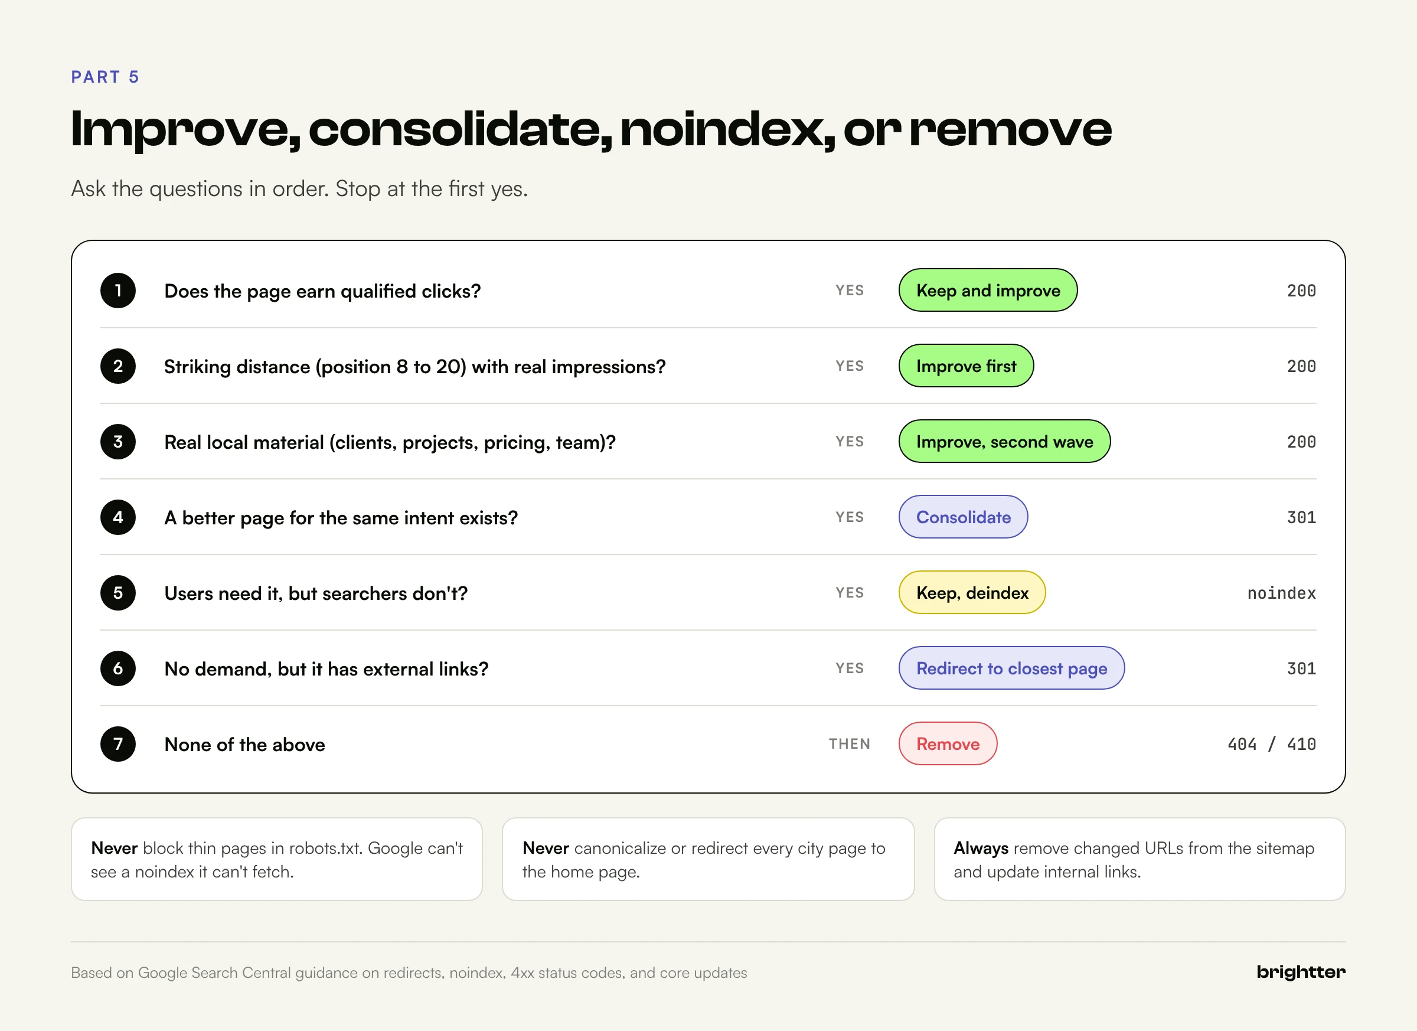Image resolution: width=1417 pixels, height=1031 pixels.
Task: Click the red 'Remove' pill
Action: (948, 744)
